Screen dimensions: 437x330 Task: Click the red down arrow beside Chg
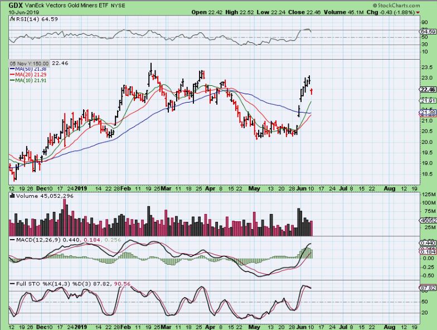pyautogui.click(x=417, y=12)
